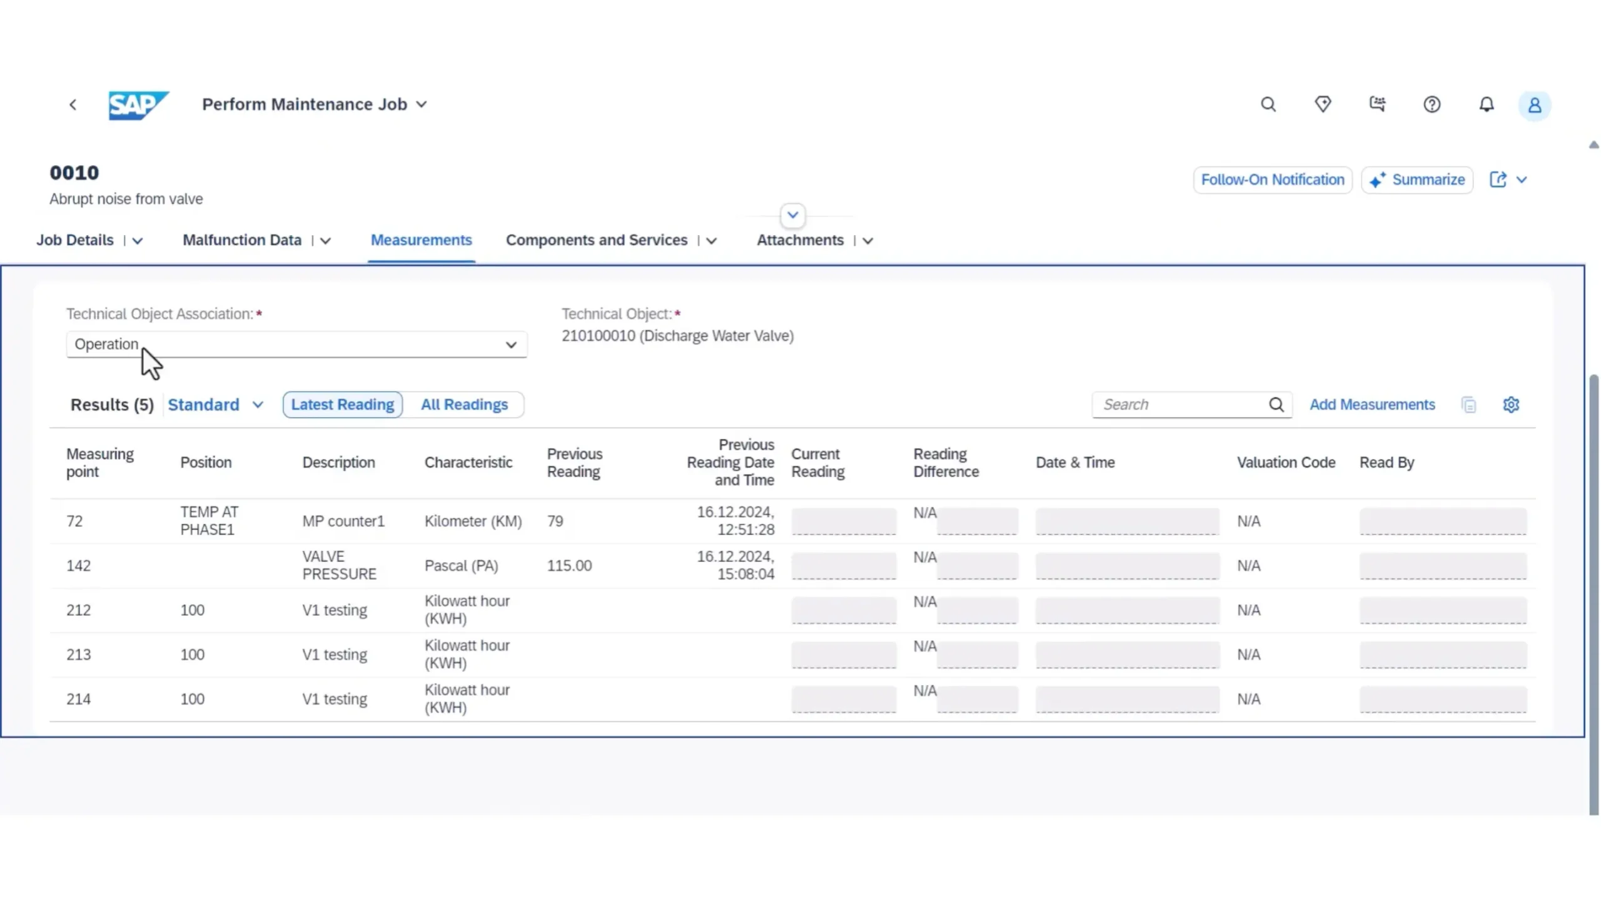Screen dimensions: 1601x899
Task: Click the Current Reading column header
Action: coord(817,463)
